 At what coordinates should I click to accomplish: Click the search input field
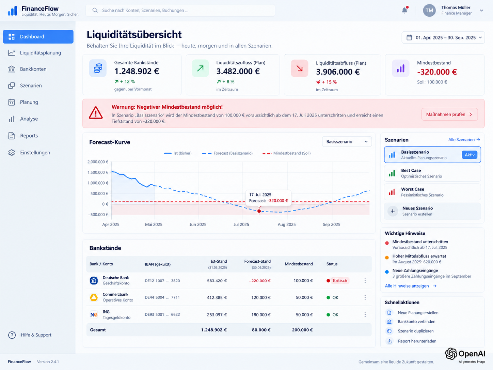coord(180,10)
